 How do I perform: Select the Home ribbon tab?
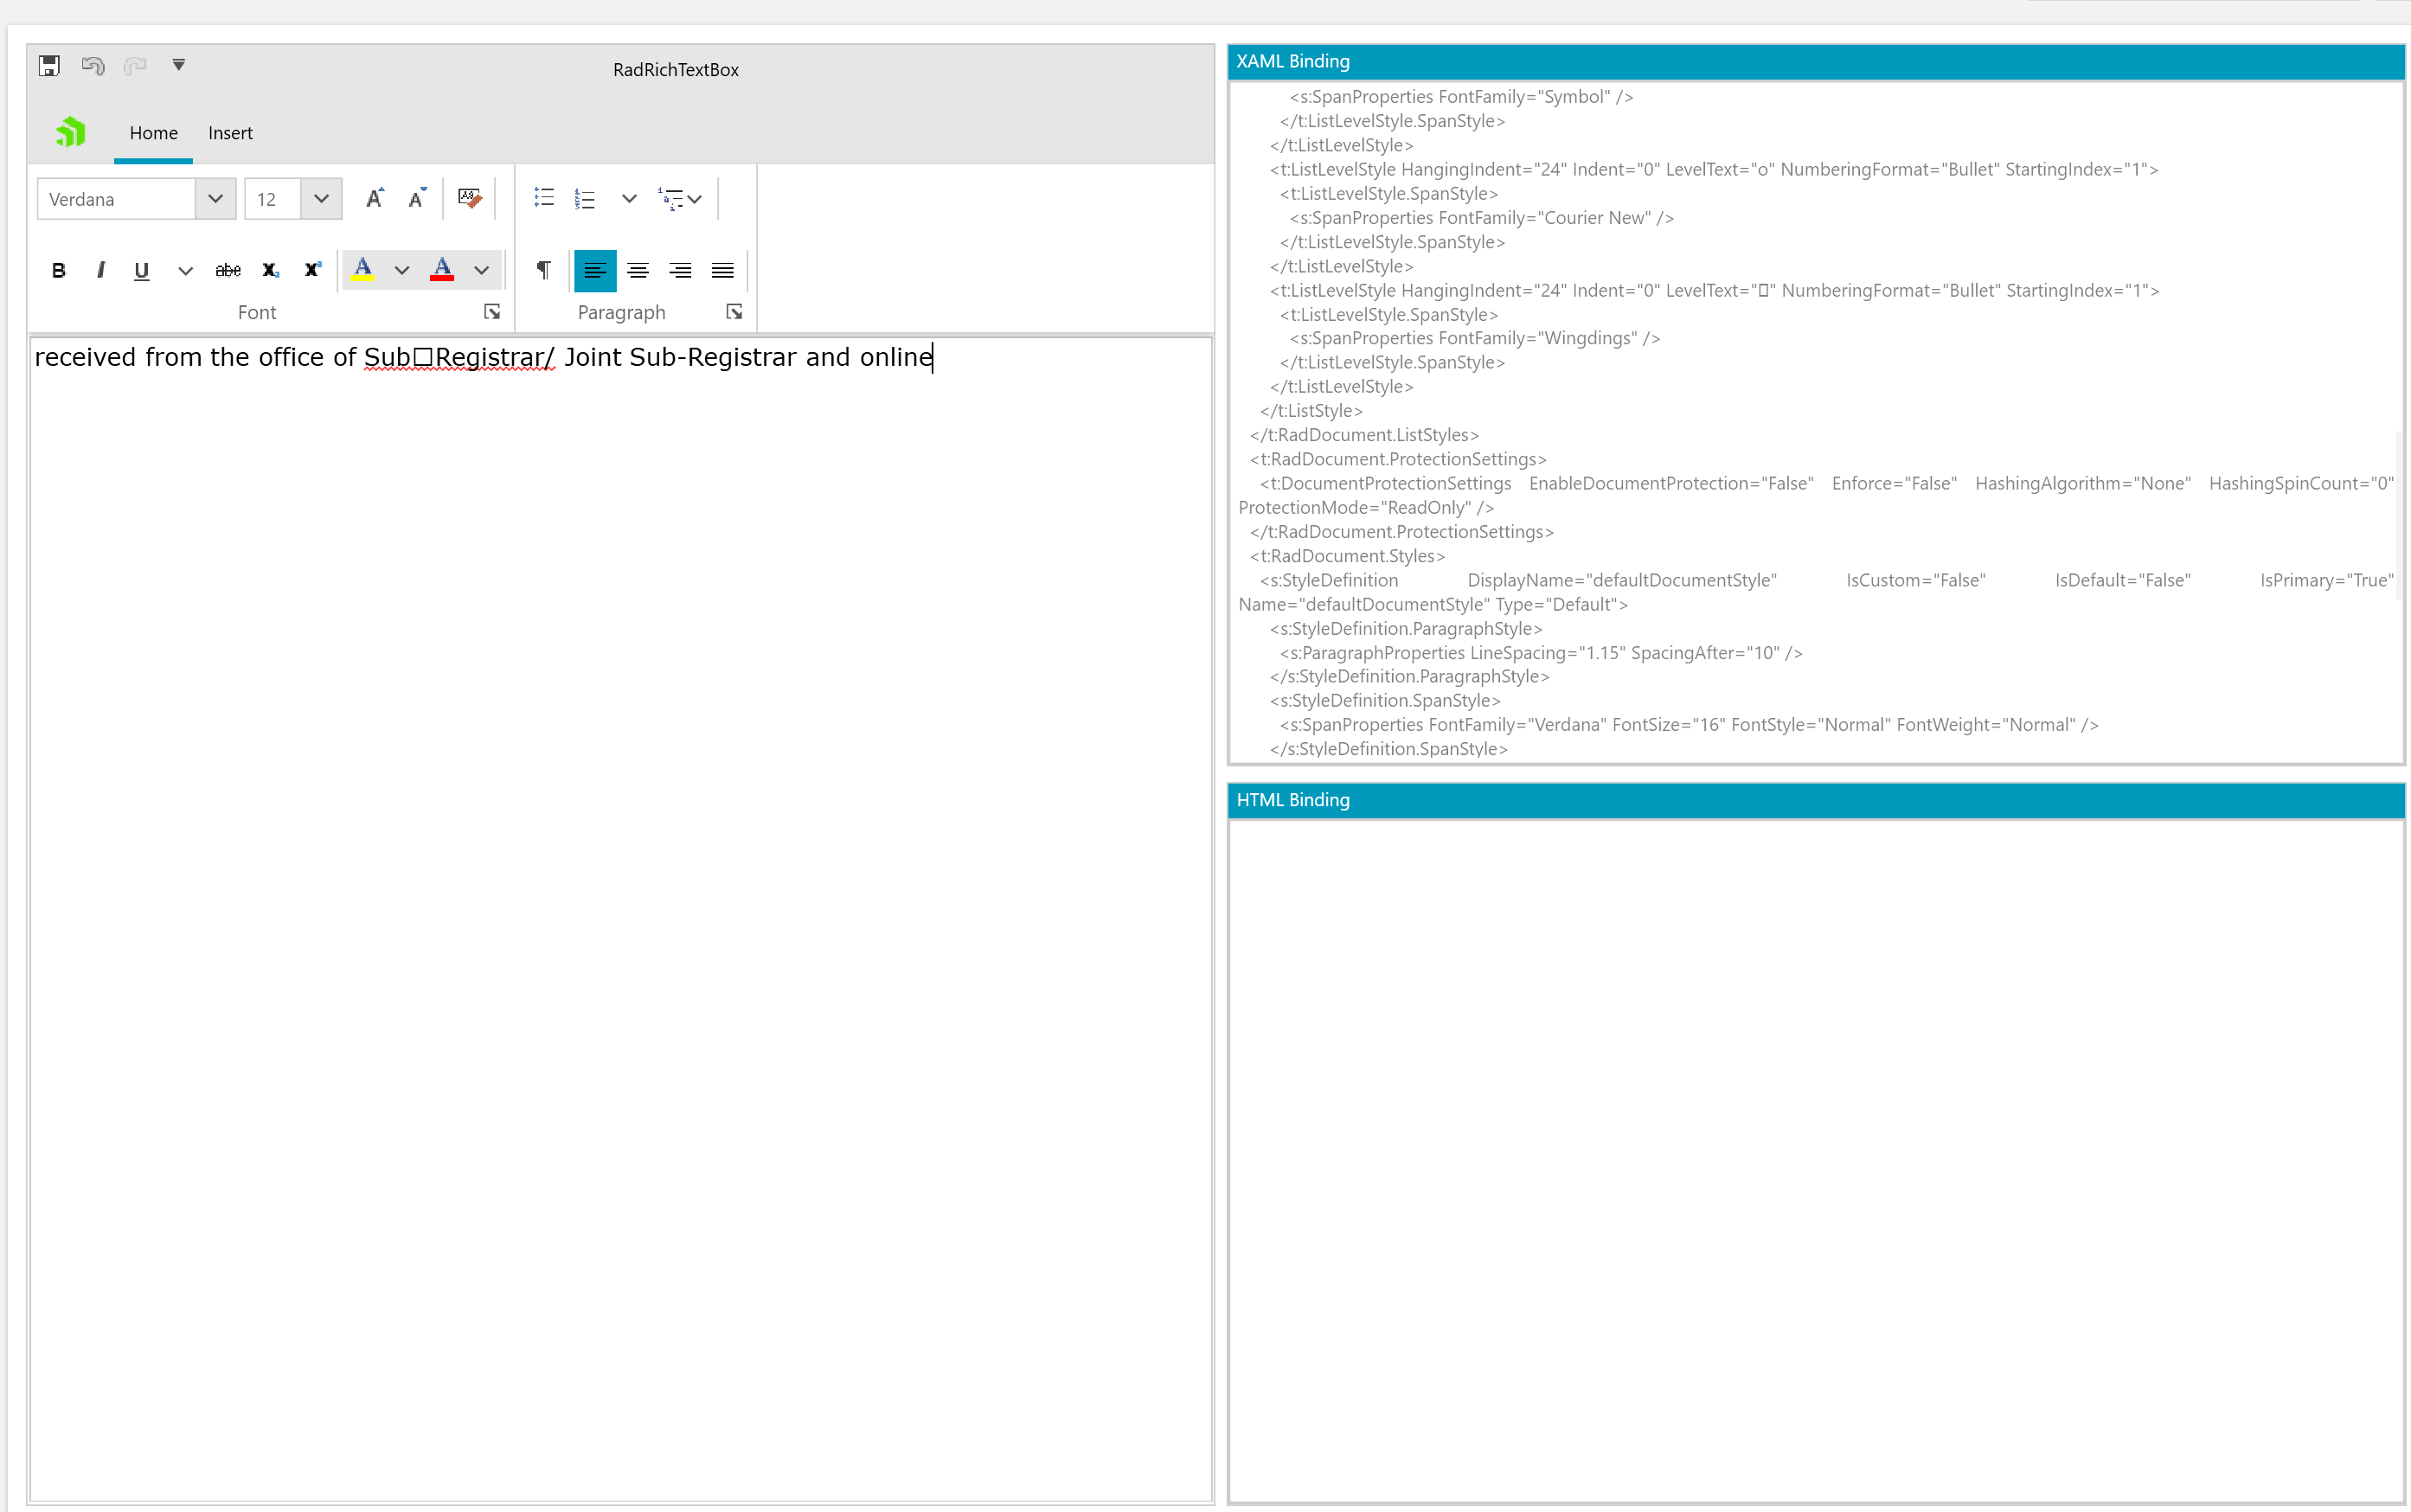(x=153, y=133)
